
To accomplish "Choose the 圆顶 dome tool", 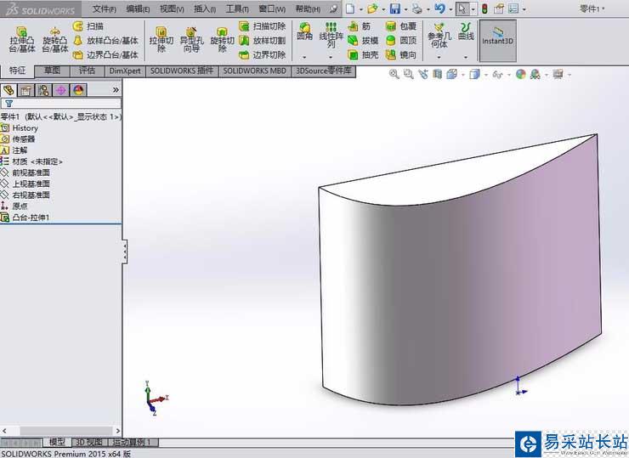I will (x=400, y=41).
